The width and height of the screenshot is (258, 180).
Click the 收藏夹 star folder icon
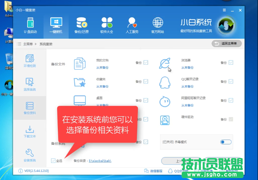pyautogui.click(x=80, y=82)
